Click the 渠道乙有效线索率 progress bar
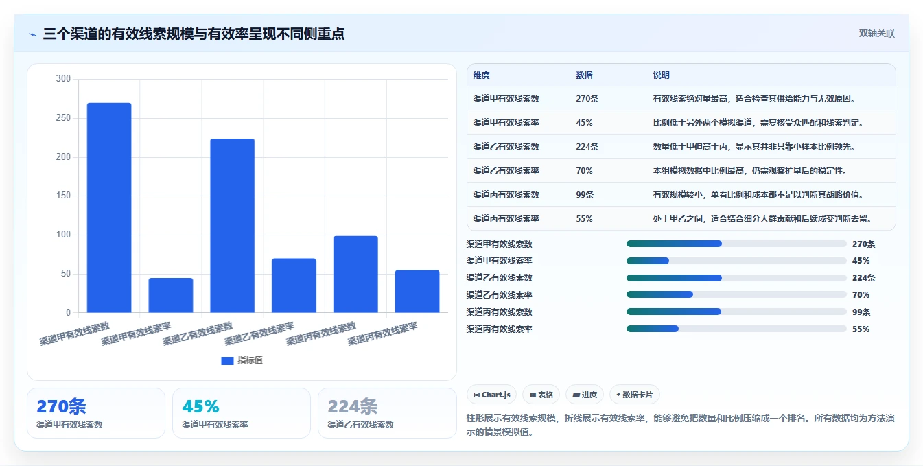The height and width of the screenshot is (466, 923). point(736,295)
